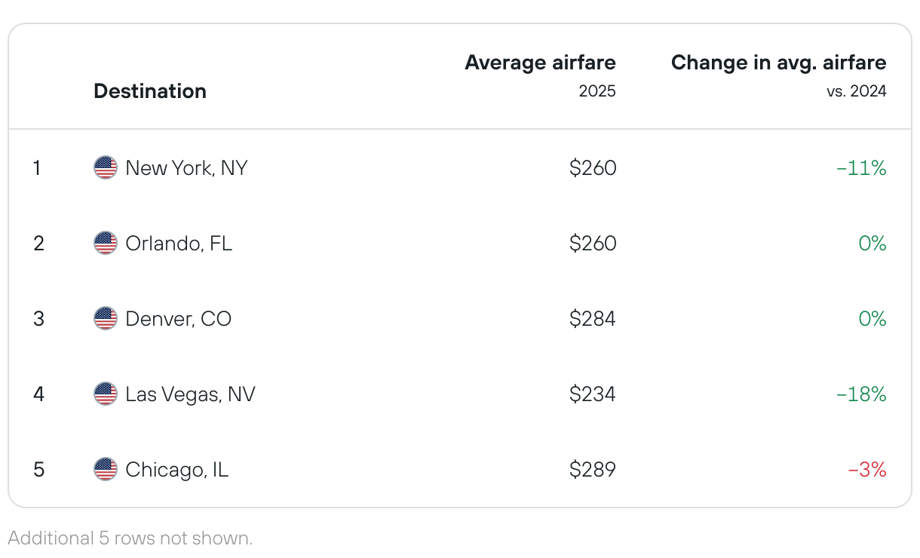920x558 pixels.
Task: Click the $289 airfare for Chicago
Action: tap(593, 469)
